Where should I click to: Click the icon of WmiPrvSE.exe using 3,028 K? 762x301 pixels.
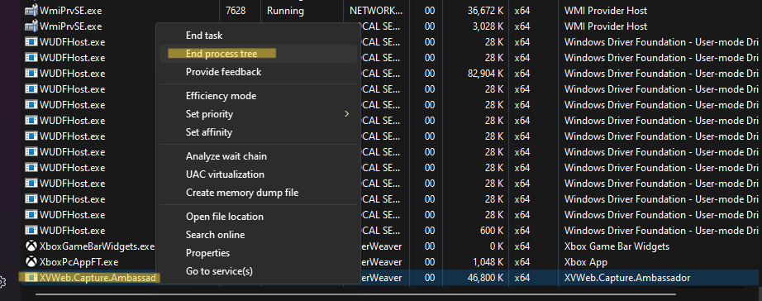[31, 26]
